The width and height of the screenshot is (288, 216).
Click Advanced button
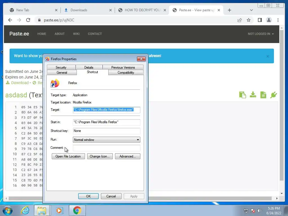[127, 156]
